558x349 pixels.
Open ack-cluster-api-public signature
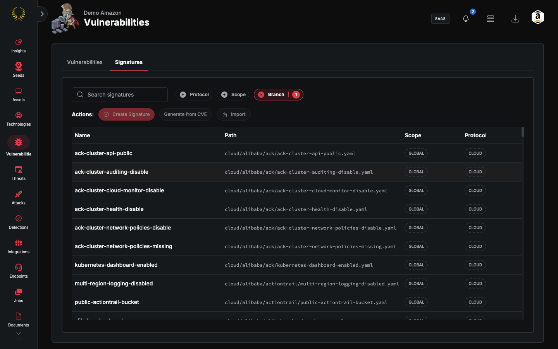pos(103,153)
